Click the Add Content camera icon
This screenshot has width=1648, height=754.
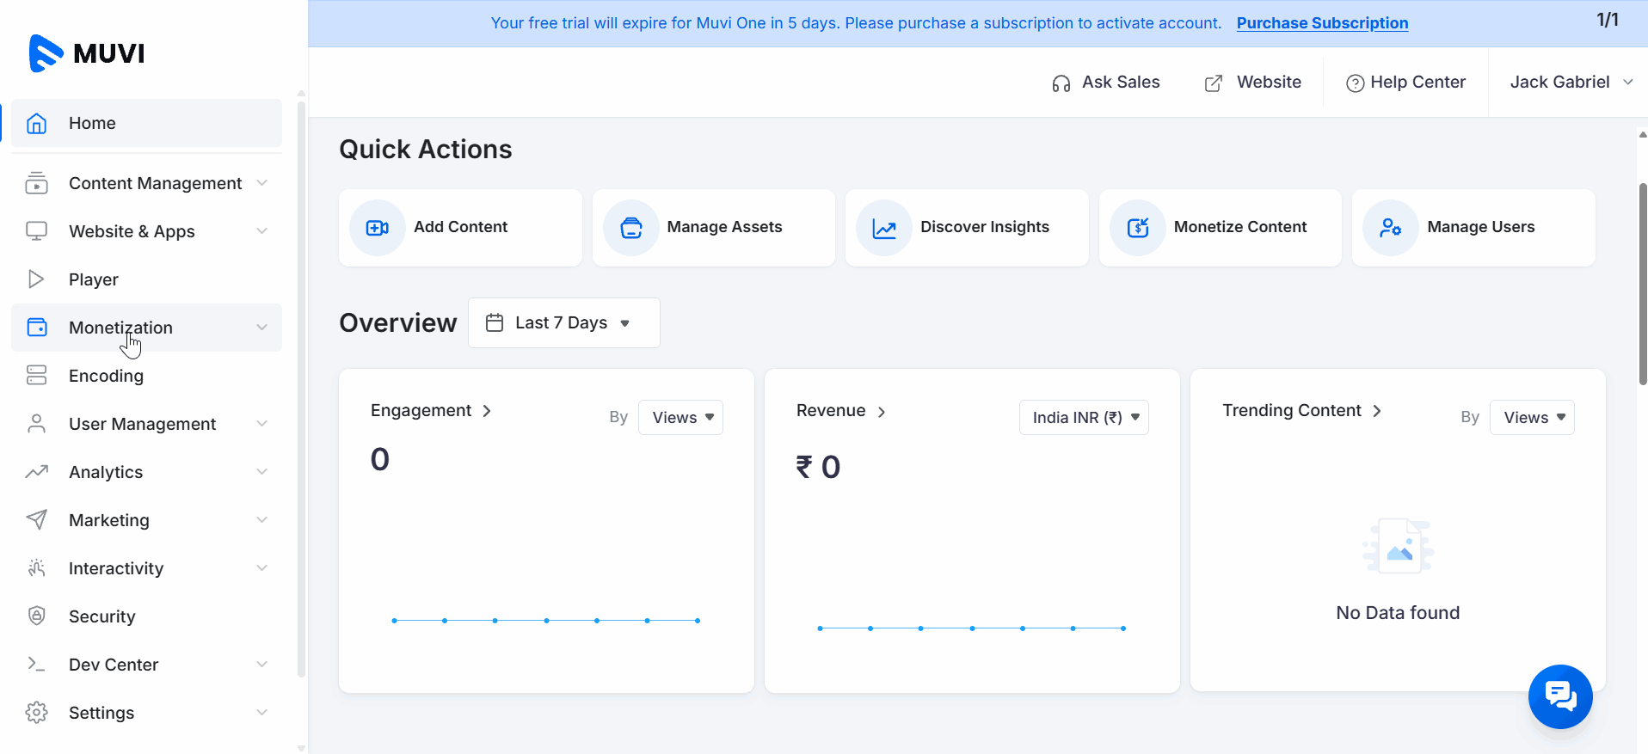point(377,228)
